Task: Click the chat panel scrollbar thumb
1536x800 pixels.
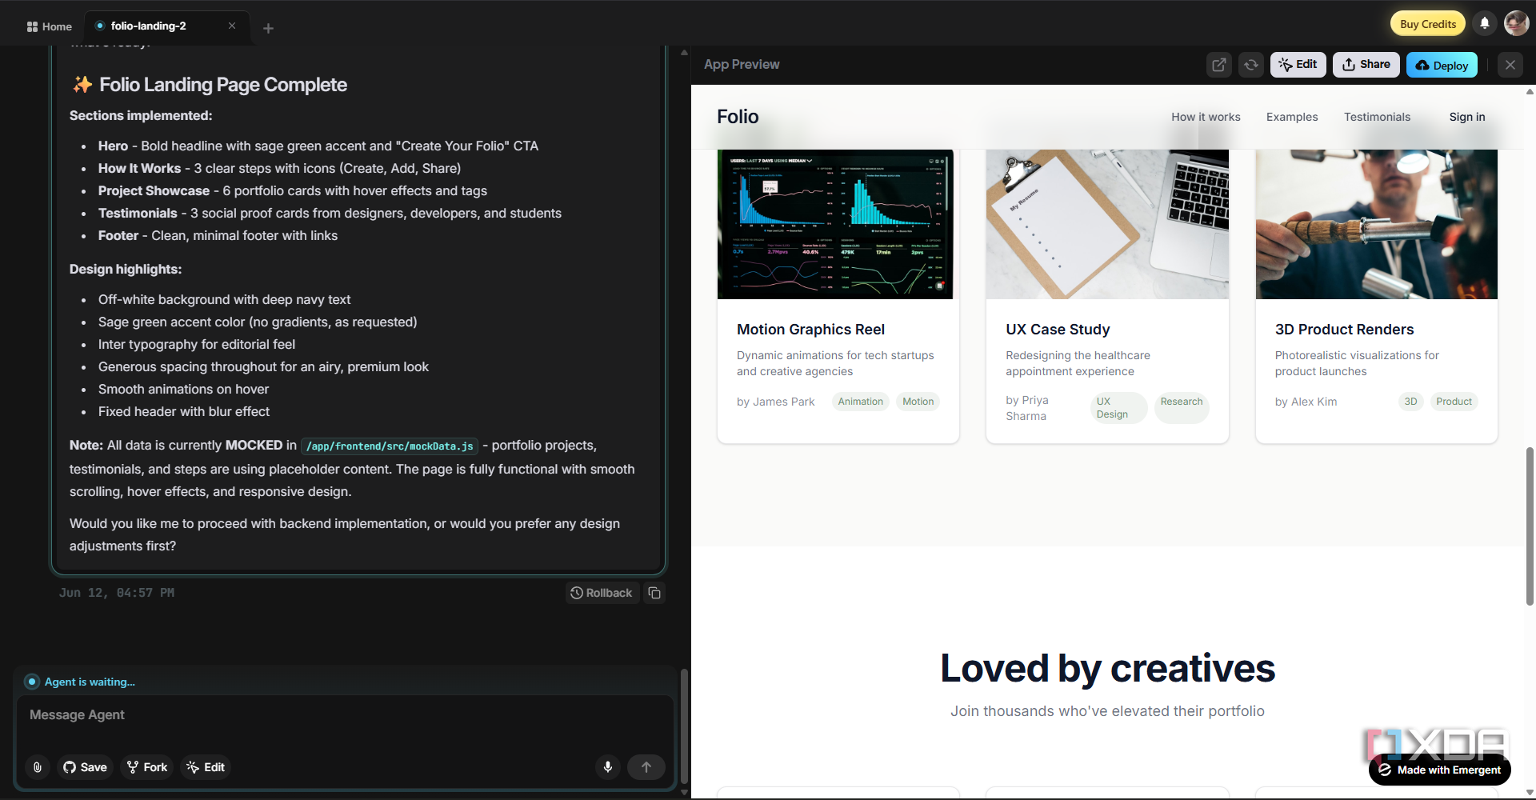Action: (x=684, y=726)
